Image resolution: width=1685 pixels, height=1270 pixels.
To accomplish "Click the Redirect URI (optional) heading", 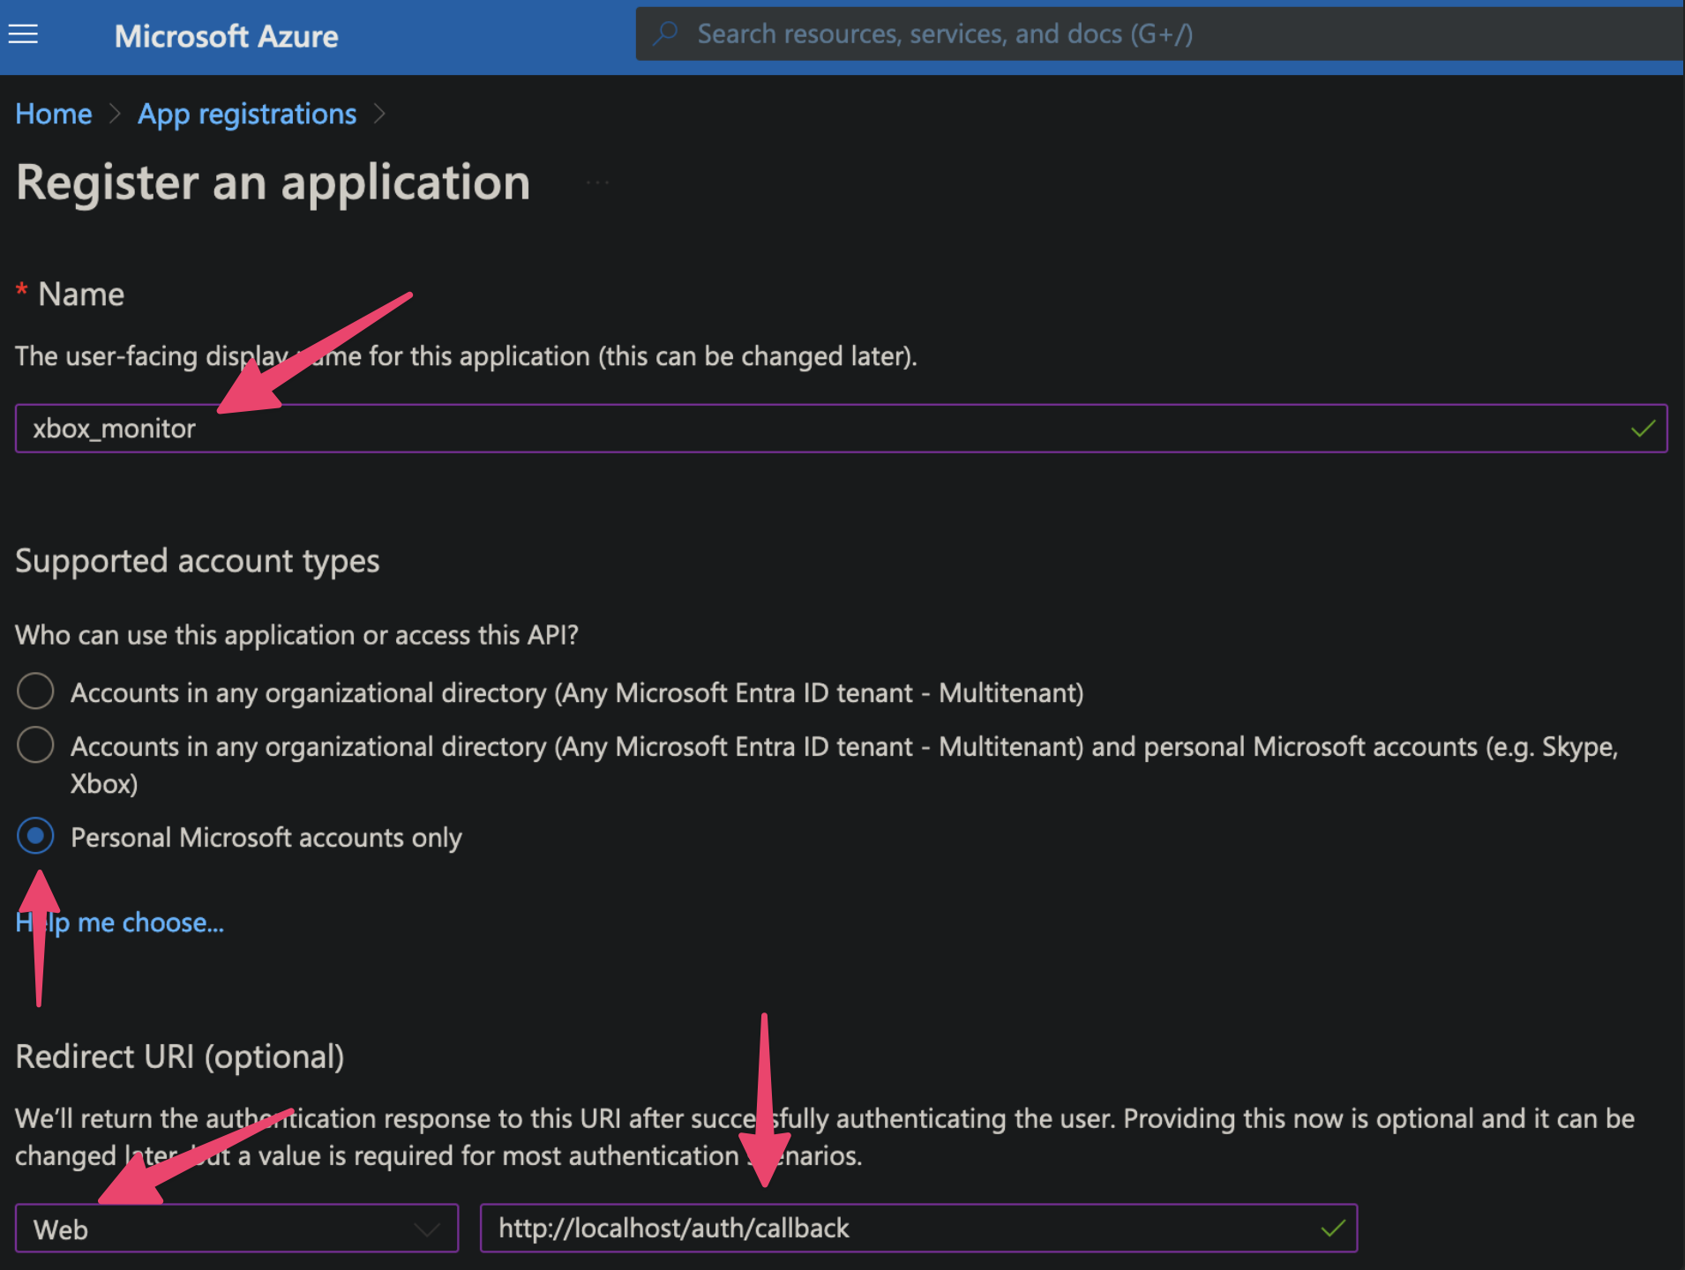I will [x=180, y=1057].
